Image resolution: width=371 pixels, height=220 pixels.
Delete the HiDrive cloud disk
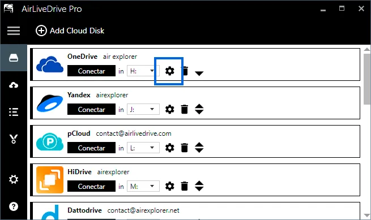(184, 186)
